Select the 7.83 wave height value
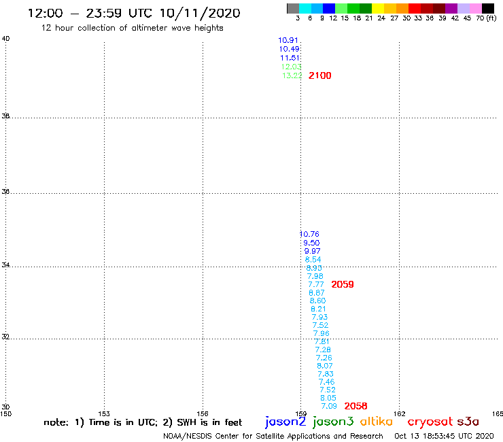This screenshot has width=503, height=442. point(326,374)
